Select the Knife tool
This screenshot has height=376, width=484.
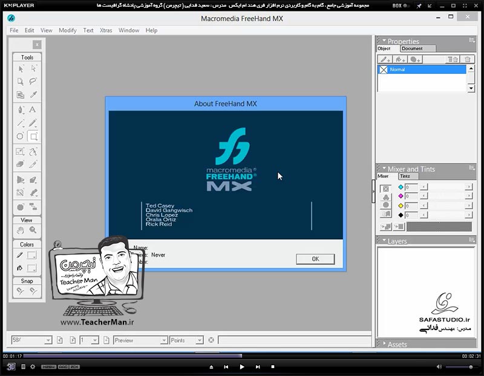tap(33, 164)
